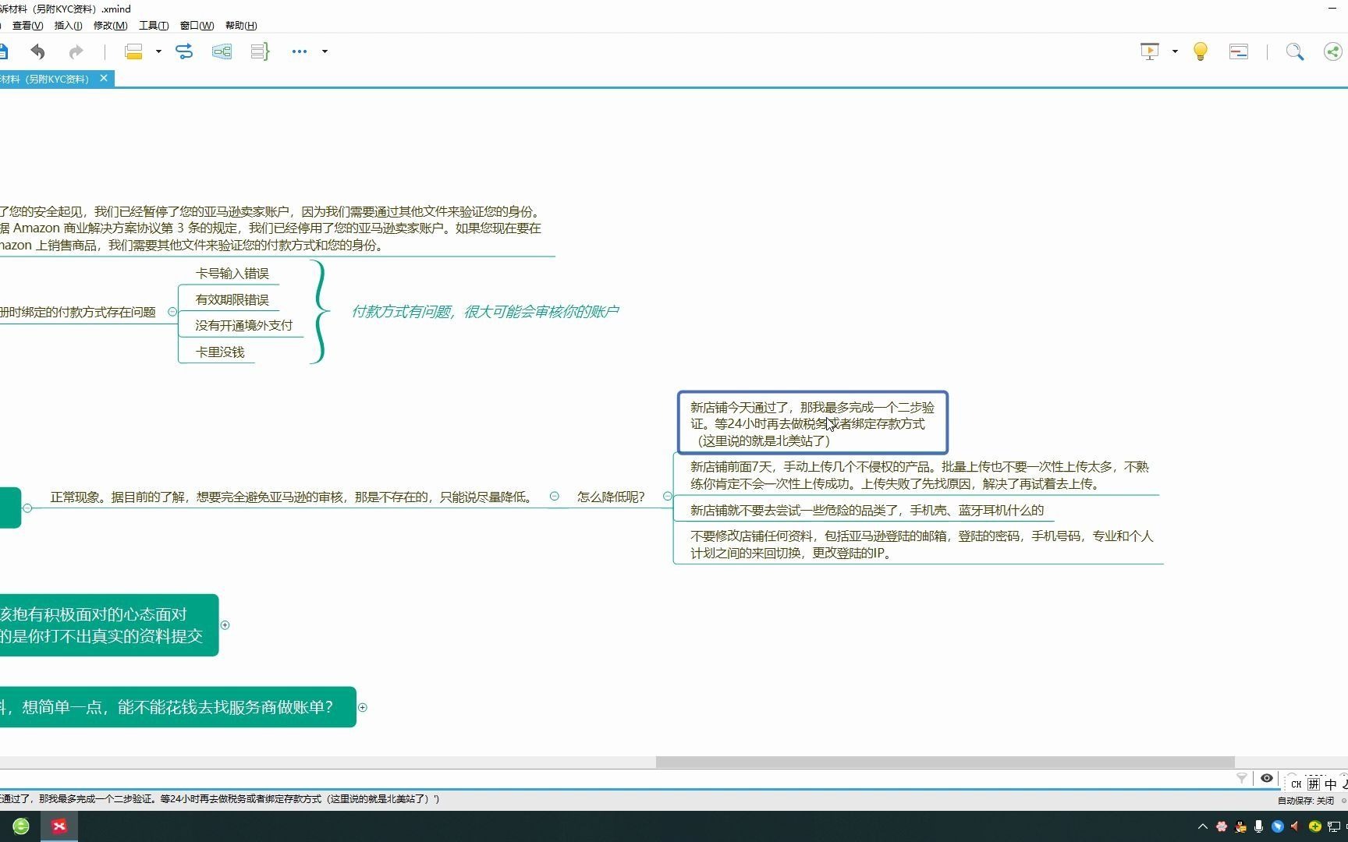
Task: Open the search magnifier tool
Action: [x=1294, y=51]
